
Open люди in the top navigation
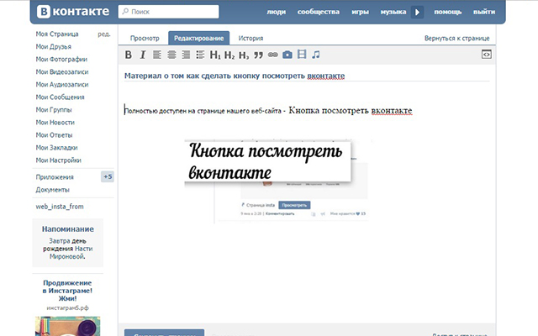point(277,12)
